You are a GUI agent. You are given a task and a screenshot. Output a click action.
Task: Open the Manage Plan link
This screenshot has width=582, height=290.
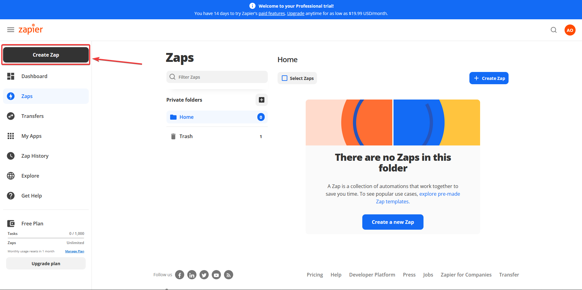[75, 251]
